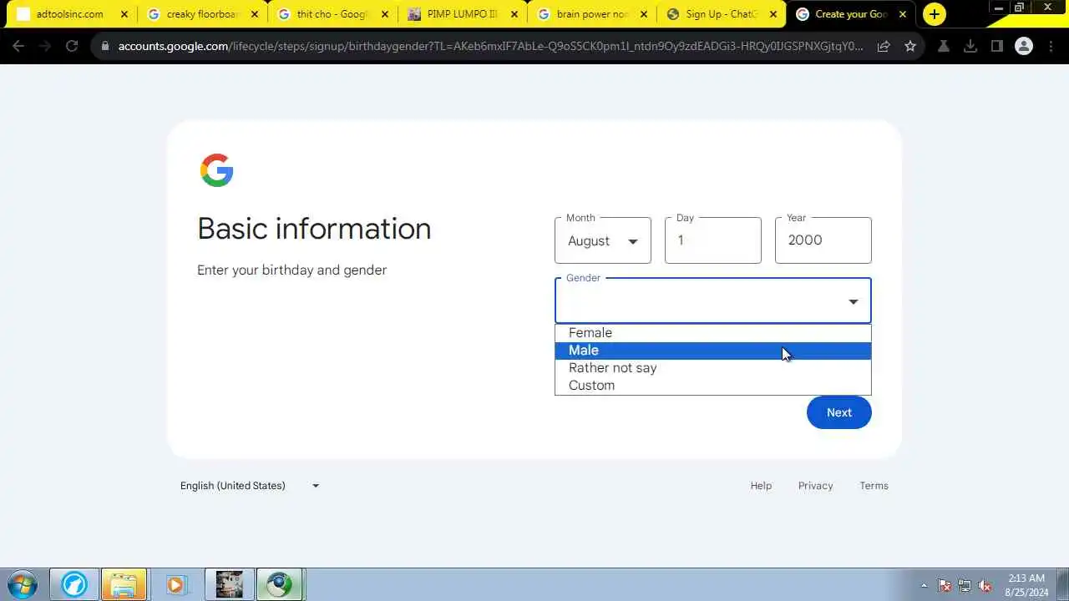Screen dimensions: 1069x601
Task: Switch to the thit cho Google tab
Action: click(x=332, y=14)
